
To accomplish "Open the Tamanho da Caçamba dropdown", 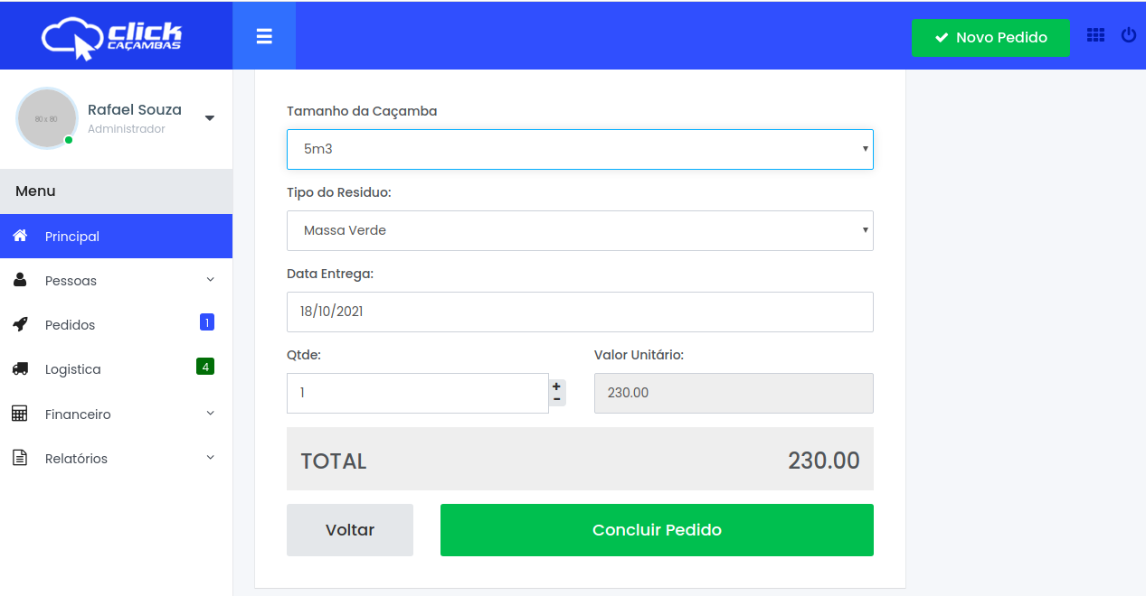I will pos(580,149).
